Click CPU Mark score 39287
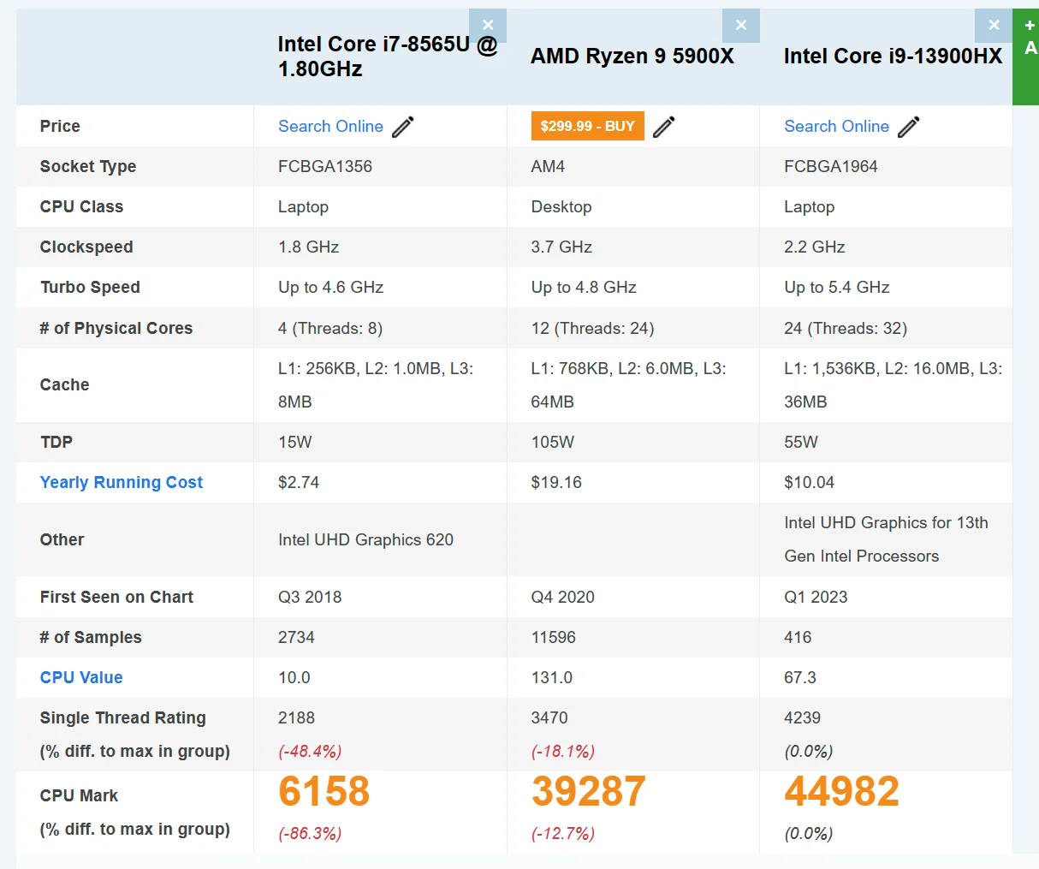This screenshot has width=1039, height=869. [589, 791]
